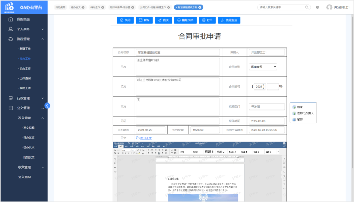Screen dimensions: 354x202
Task: Click the 打印 (print) toolbar button
Action: tap(207, 20)
